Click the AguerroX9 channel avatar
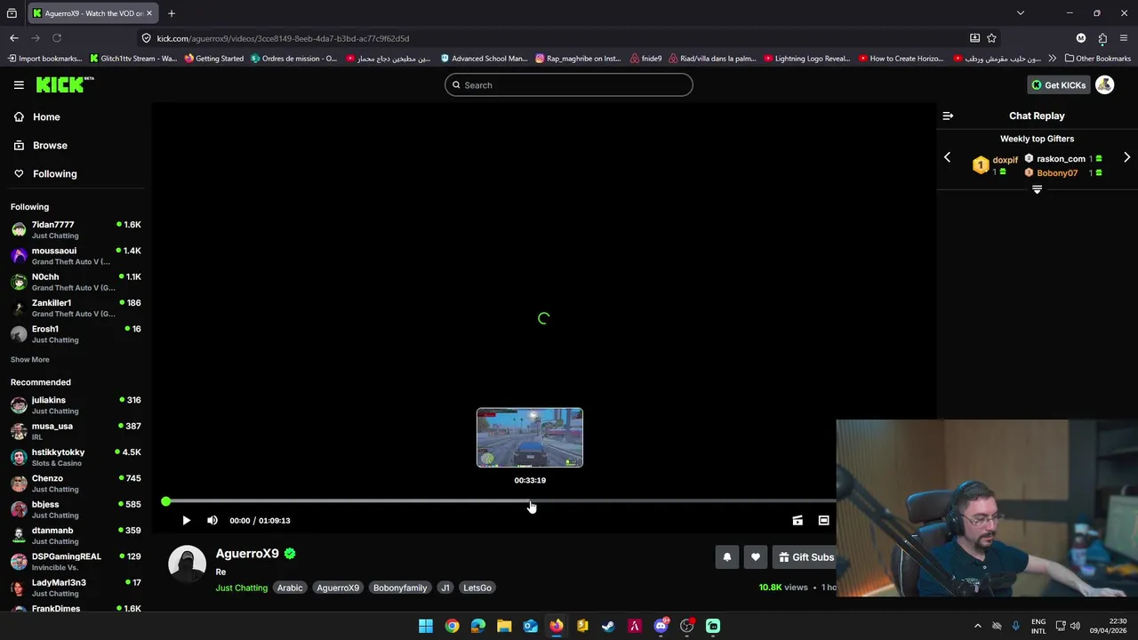 coord(188,564)
